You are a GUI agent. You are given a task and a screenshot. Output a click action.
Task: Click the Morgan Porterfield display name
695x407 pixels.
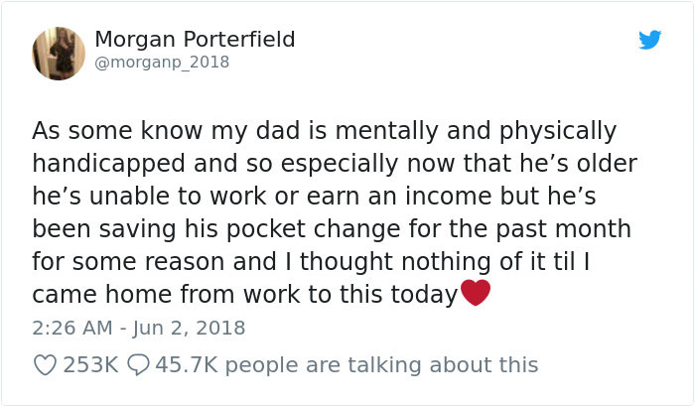pyautogui.click(x=195, y=39)
